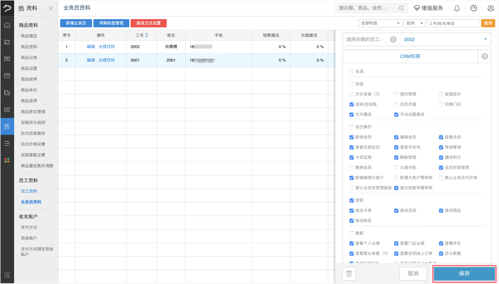Click the home icon in left sidebar
The height and width of the screenshot is (284, 499).
coord(7,25)
